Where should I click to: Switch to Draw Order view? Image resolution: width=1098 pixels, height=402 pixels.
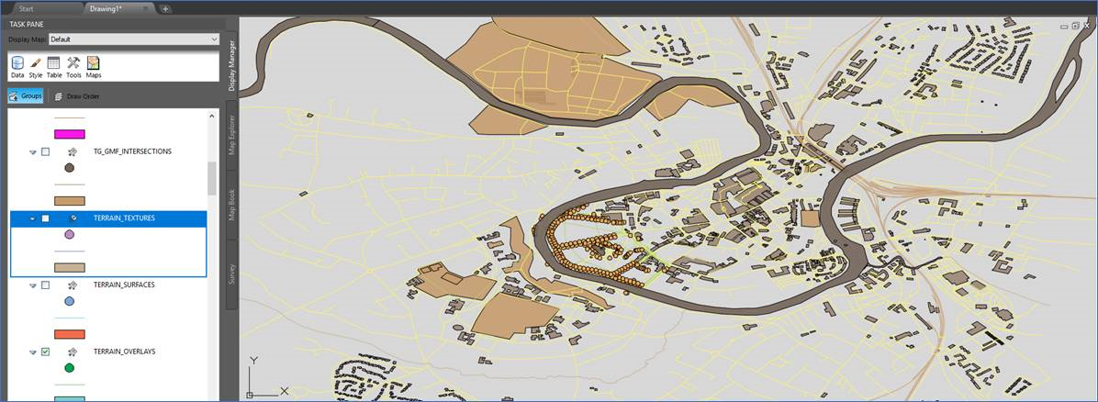(x=77, y=96)
